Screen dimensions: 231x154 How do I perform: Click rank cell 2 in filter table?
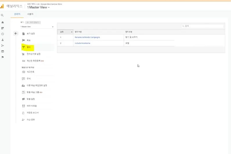pos(61,43)
